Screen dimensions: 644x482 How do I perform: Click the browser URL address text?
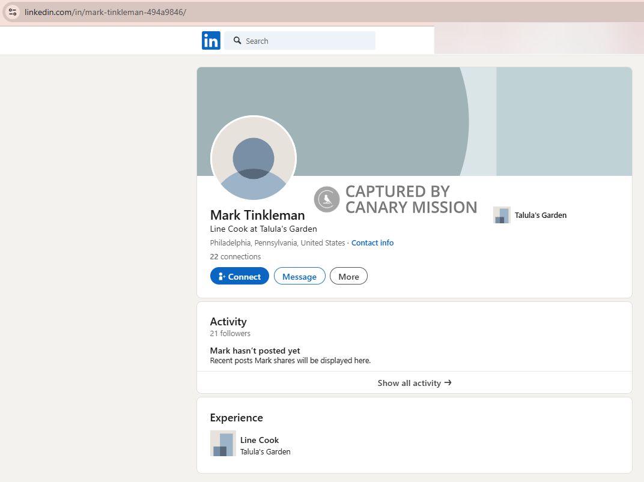pyautogui.click(x=105, y=12)
